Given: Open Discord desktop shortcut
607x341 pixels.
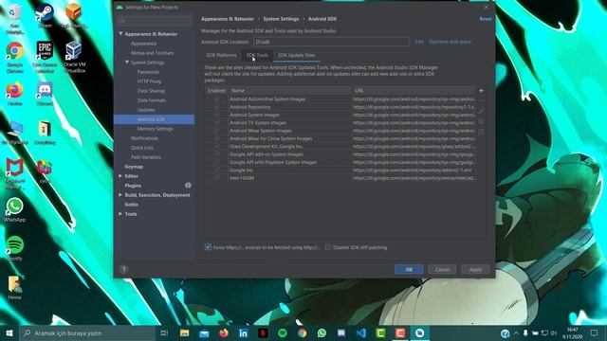Looking at the screenshot, I should click(x=45, y=95).
